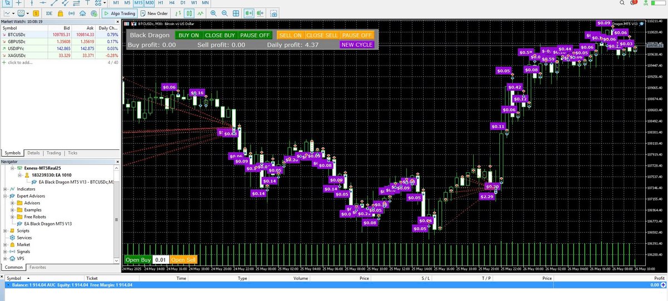Viewport: 668px width, 301px height.
Task: Select the trendline drawing tool
Action: (54, 3)
